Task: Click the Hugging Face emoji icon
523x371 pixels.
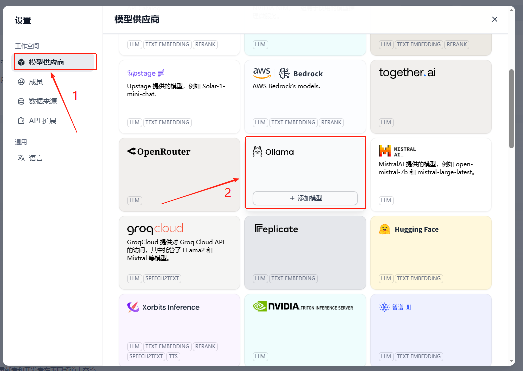Action: pyautogui.click(x=385, y=229)
